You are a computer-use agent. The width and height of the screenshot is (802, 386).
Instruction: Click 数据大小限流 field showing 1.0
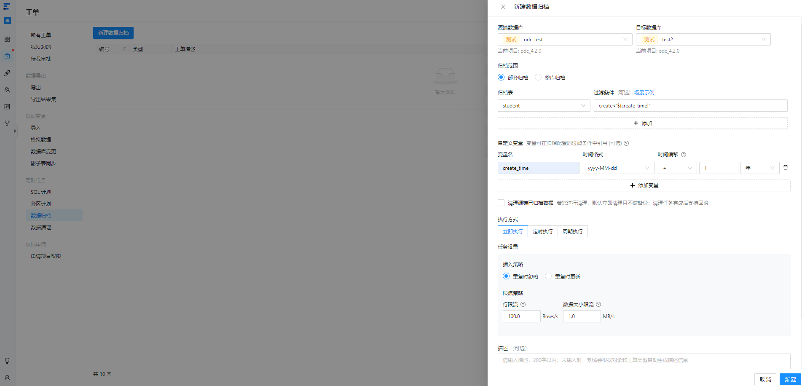click(x=582, y=316)
